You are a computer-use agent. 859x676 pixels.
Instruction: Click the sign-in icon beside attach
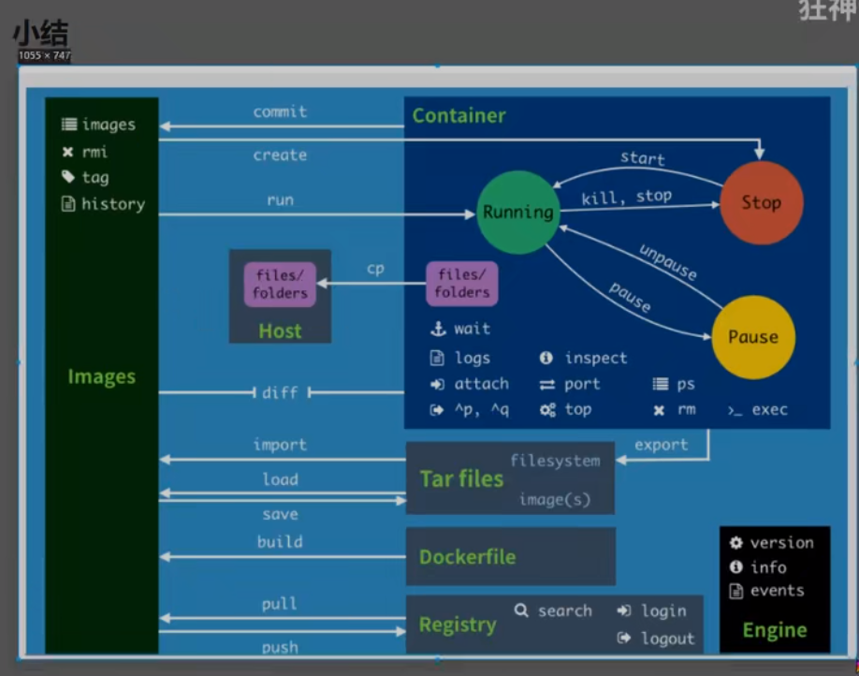437,384
